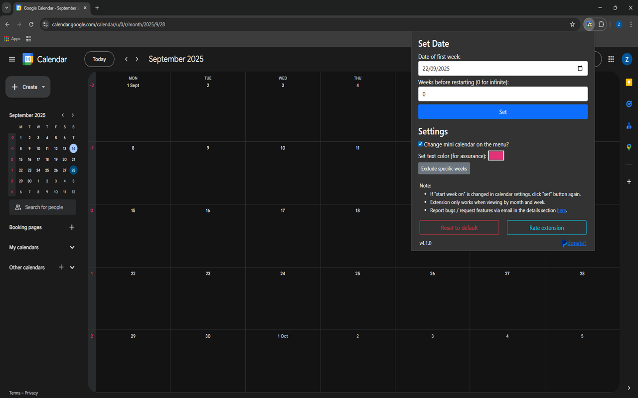Click the Today button
The width and height of the screenshot is (638, 398).
(99, 59)
